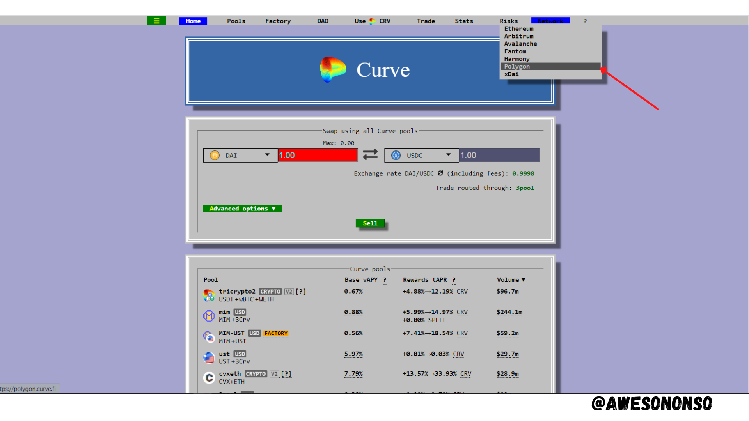The width and height of the screenshot is (749, 421).
Task: Click the Curve rainbow logo
Action: pyautogui.click(x=333, y=69)
